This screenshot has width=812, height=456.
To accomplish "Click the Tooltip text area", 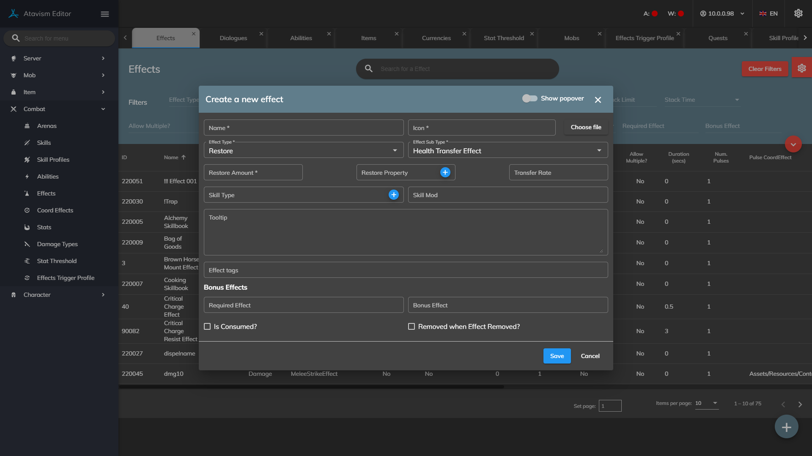I will 406,232.
